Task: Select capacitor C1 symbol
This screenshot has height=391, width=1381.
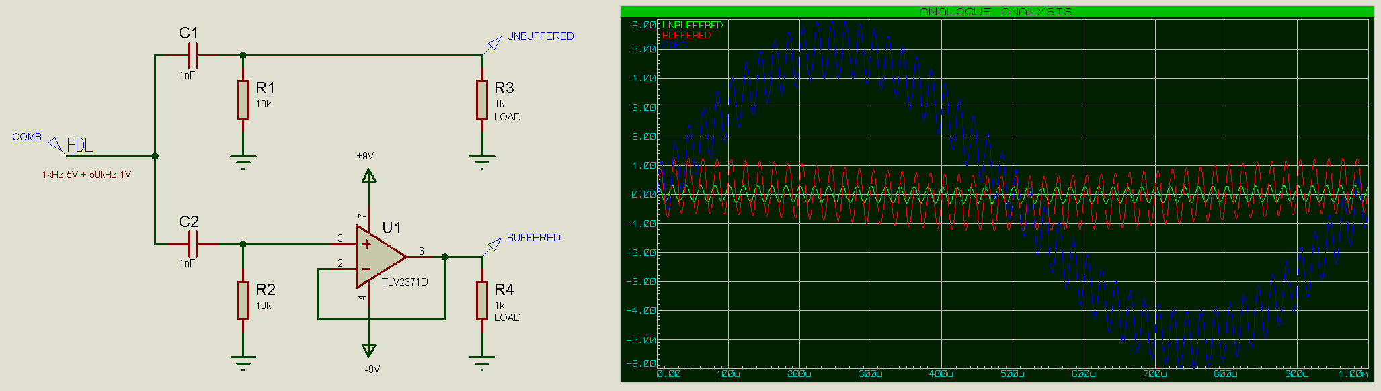Action: (193, 55)
